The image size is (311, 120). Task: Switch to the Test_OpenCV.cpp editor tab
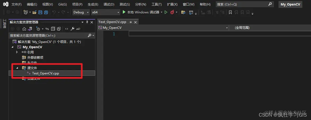coord(112,22)
